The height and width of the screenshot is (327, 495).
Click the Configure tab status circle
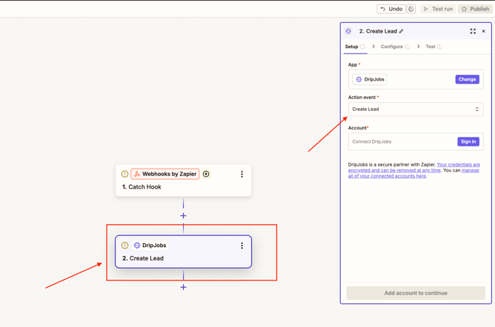pyautogui.click(x=408, y=47)
